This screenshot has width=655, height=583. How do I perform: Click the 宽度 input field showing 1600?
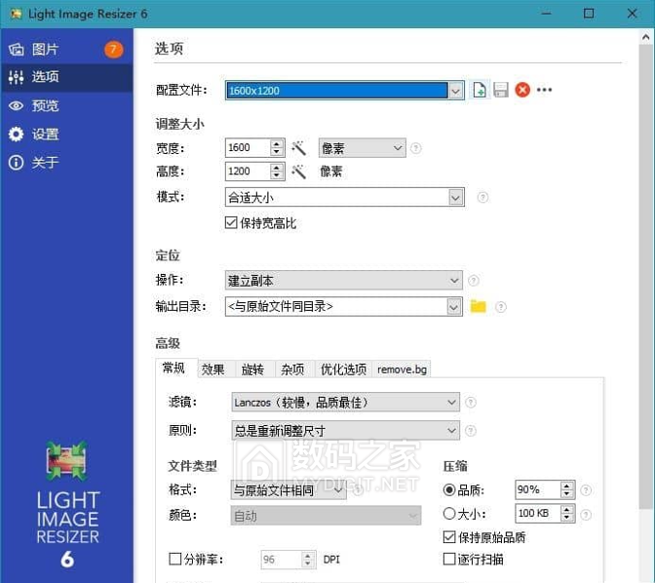[246, 148]
